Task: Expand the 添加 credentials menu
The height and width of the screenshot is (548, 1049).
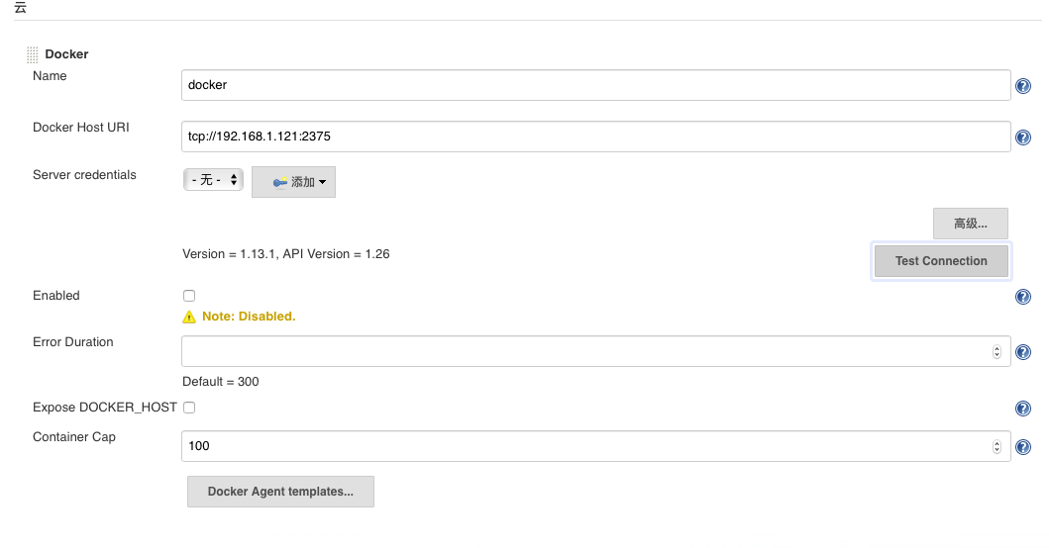Action: (293, 182)
